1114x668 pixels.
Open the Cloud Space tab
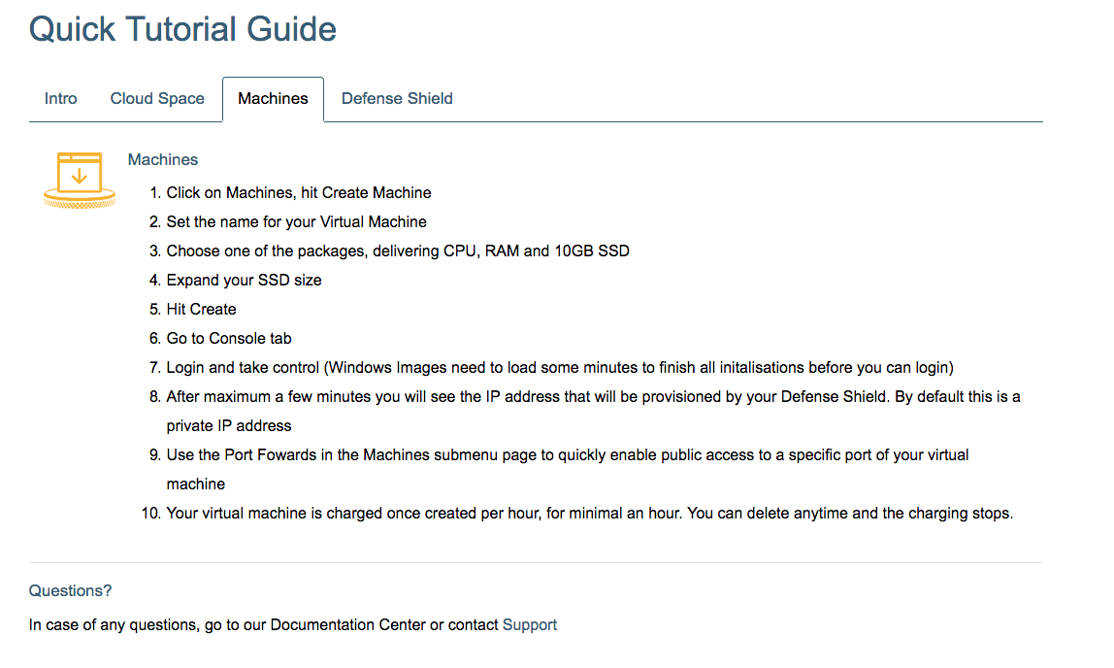click(x=157, y=99)
